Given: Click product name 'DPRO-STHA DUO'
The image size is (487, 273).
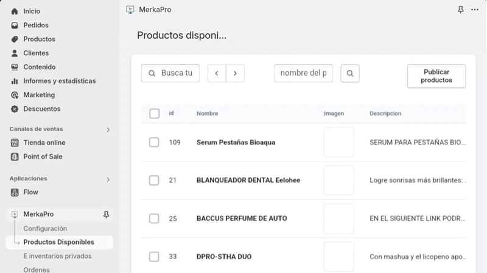Looking at the screenshot, I should 224,257.
